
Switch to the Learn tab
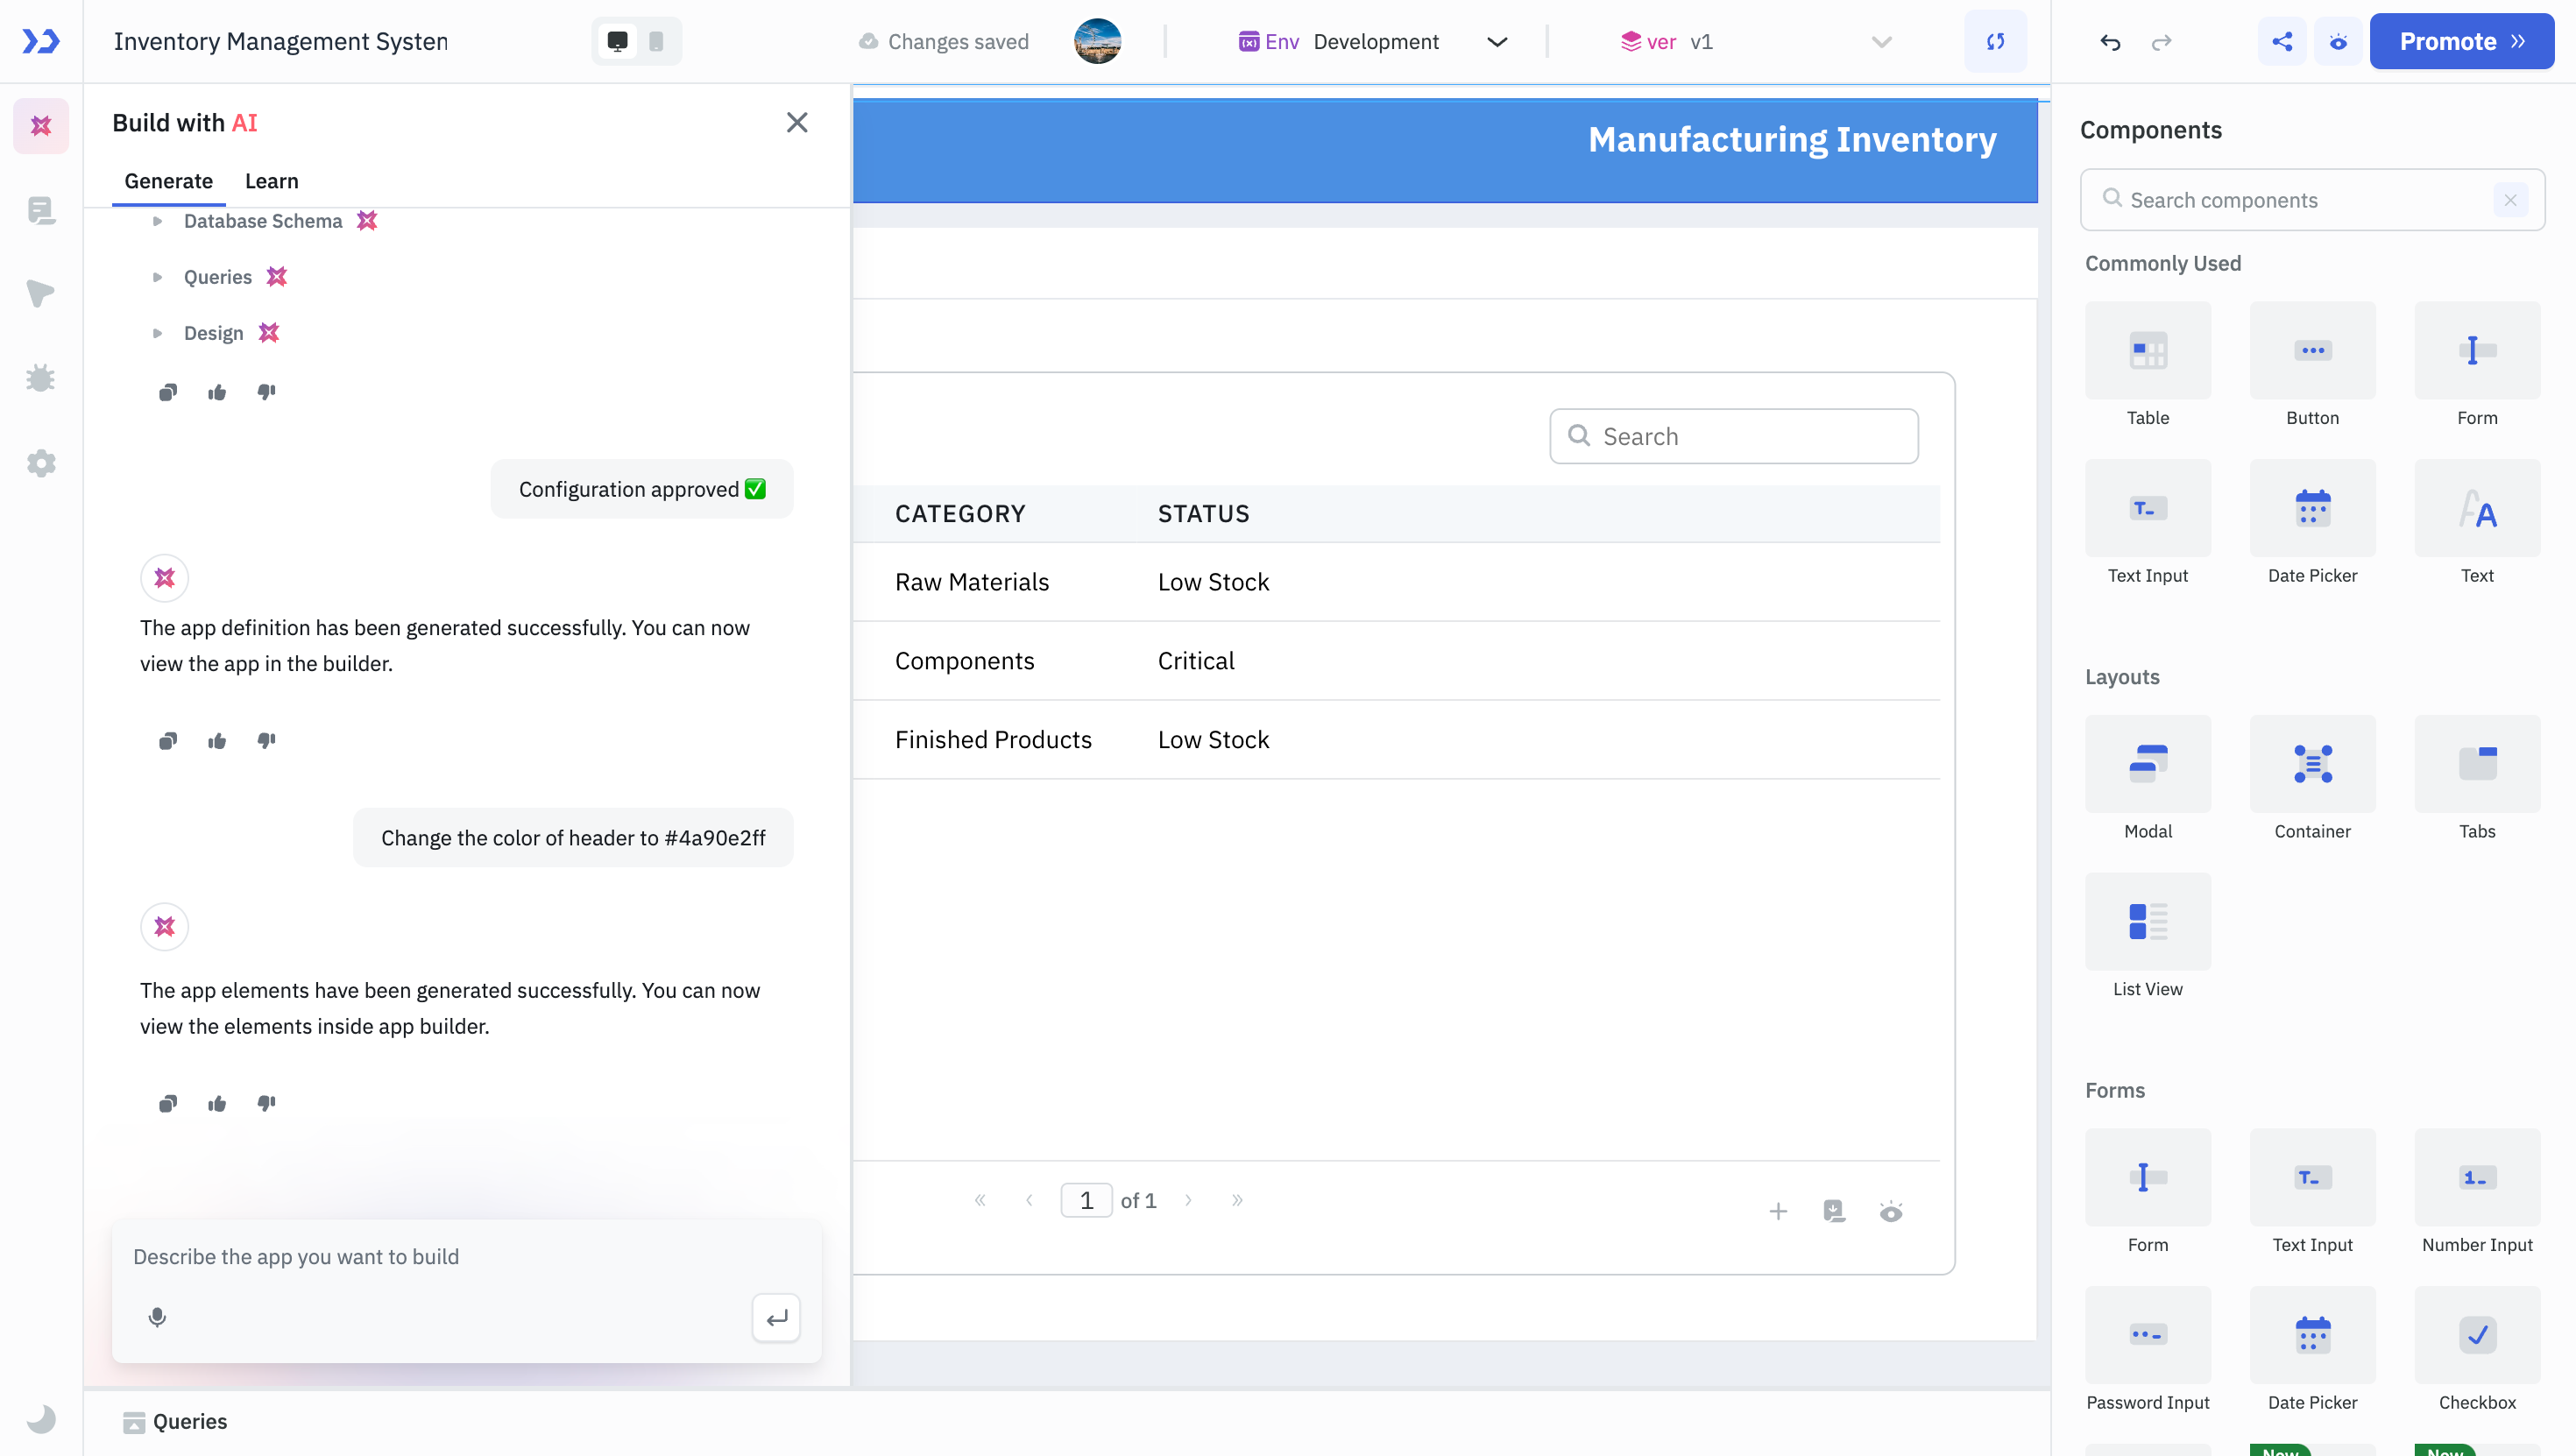271,181
